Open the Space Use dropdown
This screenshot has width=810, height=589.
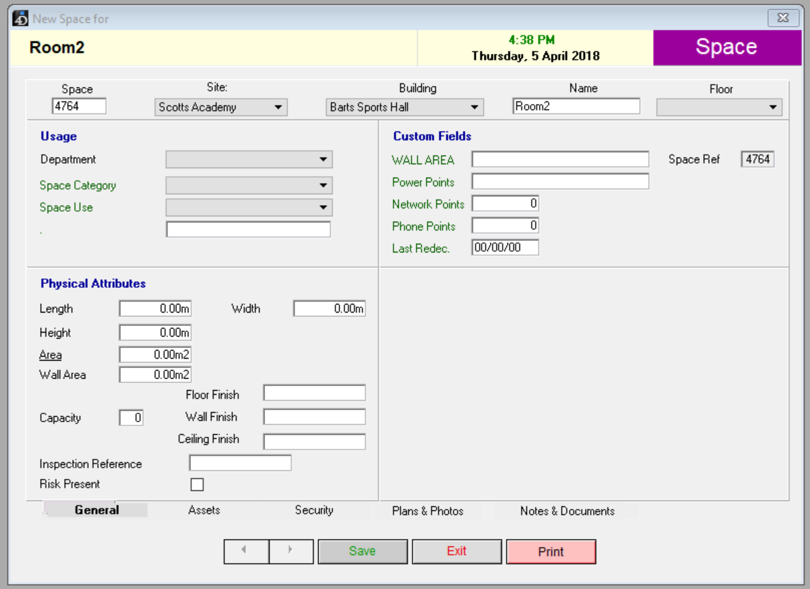coord(249,208)
